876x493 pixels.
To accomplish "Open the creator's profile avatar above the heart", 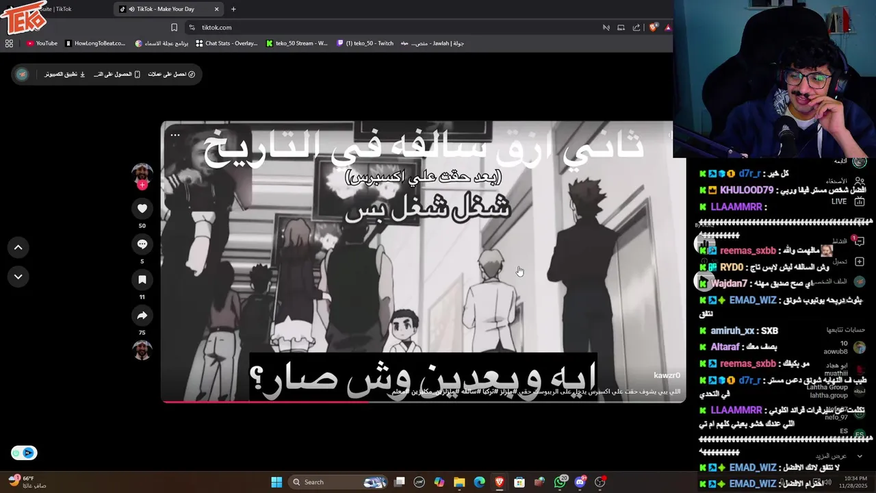I will pyautogui.click(x=142, y=173).
